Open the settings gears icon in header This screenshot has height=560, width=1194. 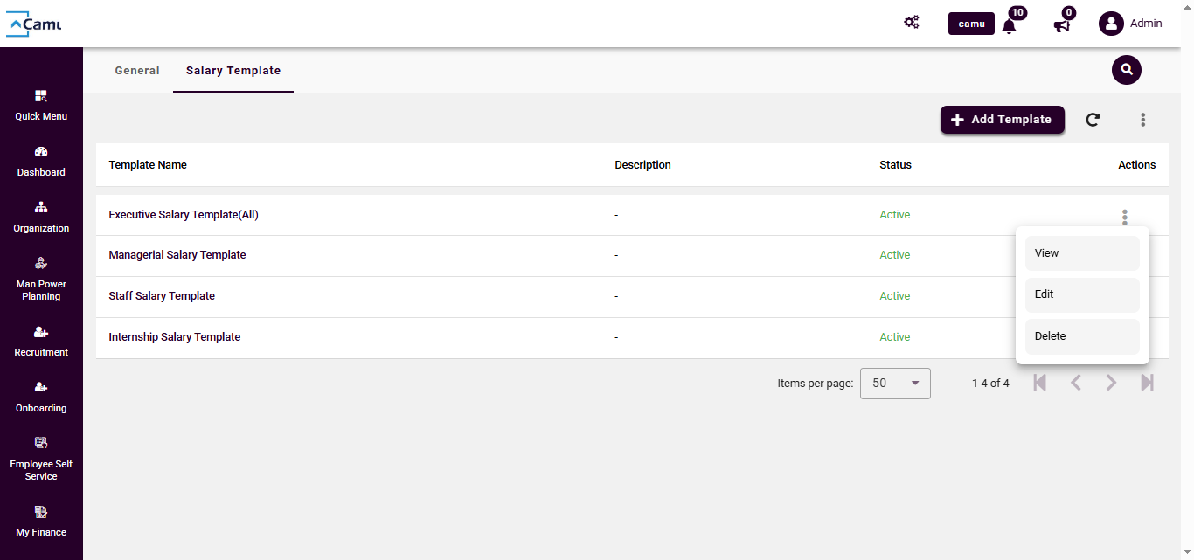pyautogui.click(x=912, y=23)
